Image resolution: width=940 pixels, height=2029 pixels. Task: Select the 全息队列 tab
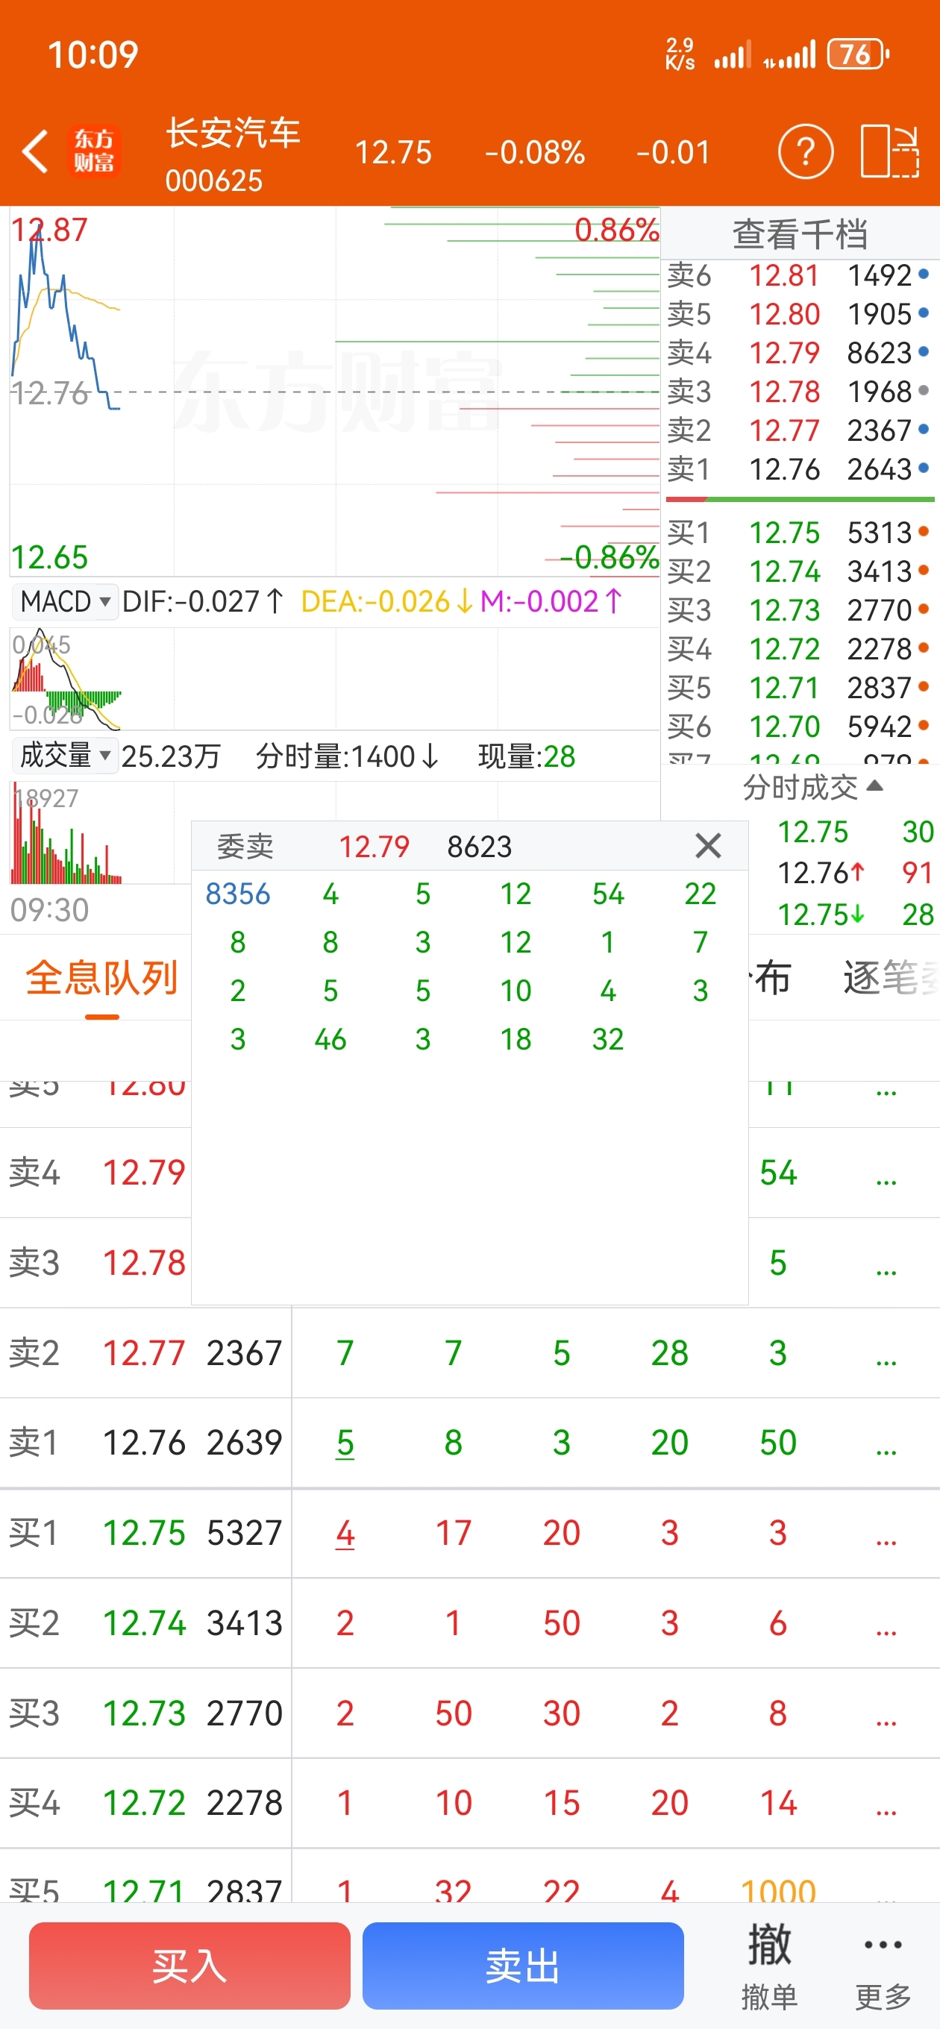pyautogui.click(x=101, y=978)
